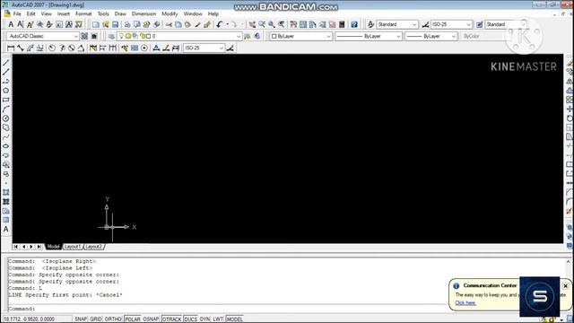Select the Aligned Dimension tool
Screen dimensions: 574x323
tap(21, 48)
